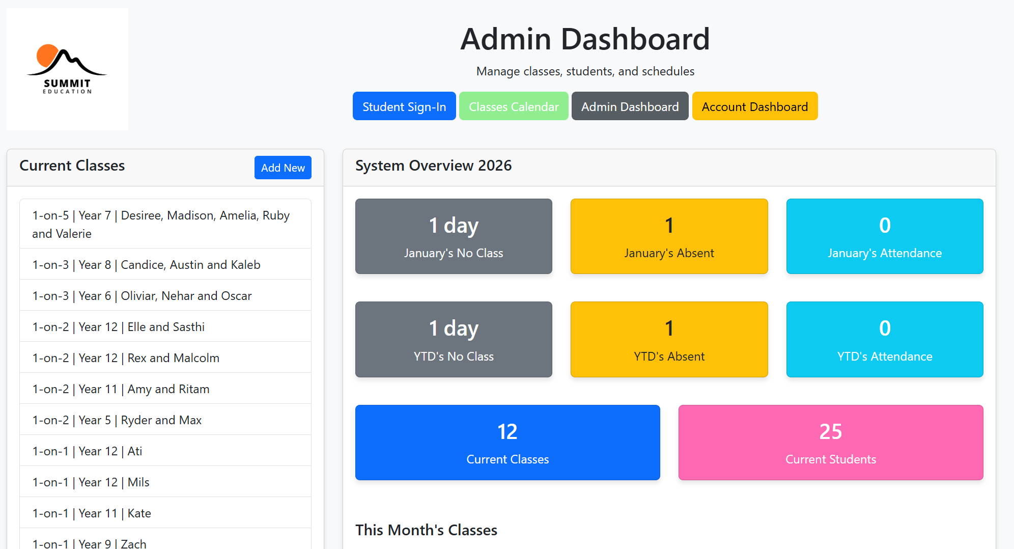
Task: Open the Current Classes summary card showing 12
Action: point(507,442)
